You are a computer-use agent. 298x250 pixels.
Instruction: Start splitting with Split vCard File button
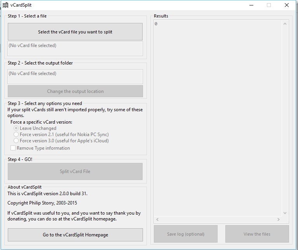coord(75,171)
